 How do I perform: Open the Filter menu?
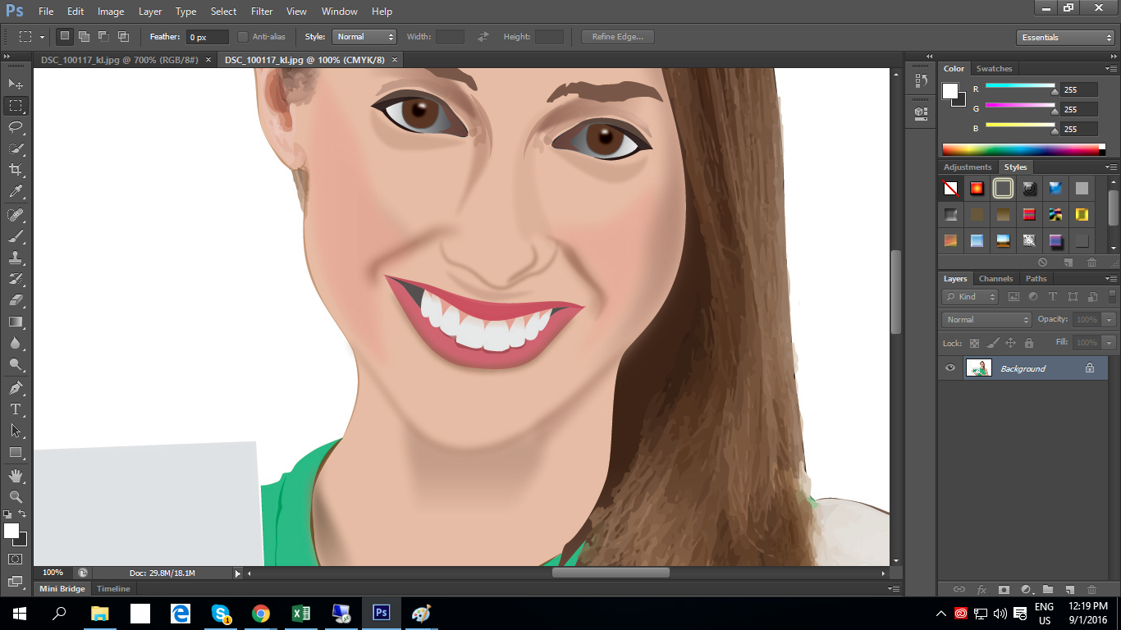point(261,11)
